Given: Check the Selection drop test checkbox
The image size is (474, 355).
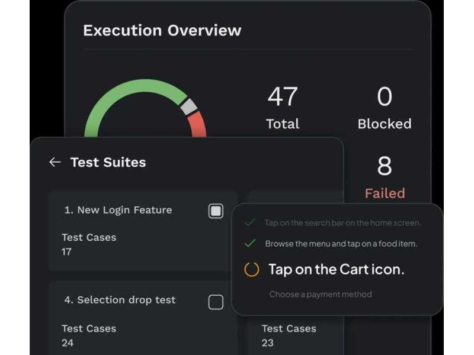Looking at the screenshot, I should [216, 302].
